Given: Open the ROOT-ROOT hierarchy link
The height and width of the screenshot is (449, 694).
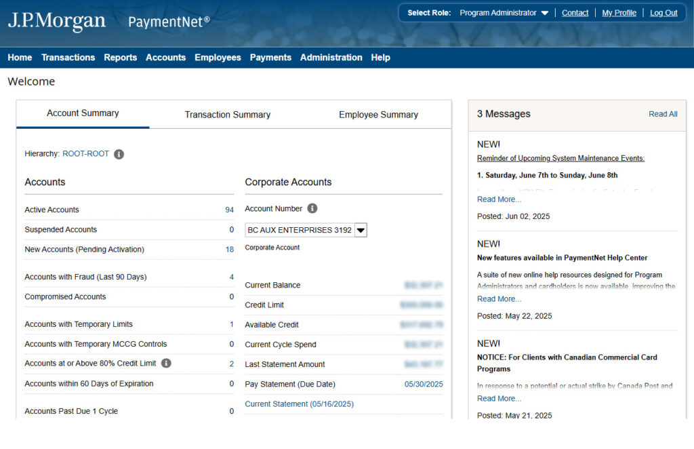Looking at the screenshot, I should tap(85, 154).
